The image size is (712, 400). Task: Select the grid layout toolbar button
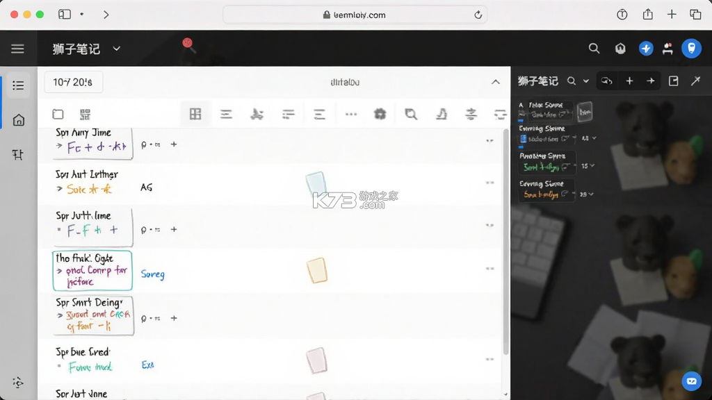click(195, 114)
